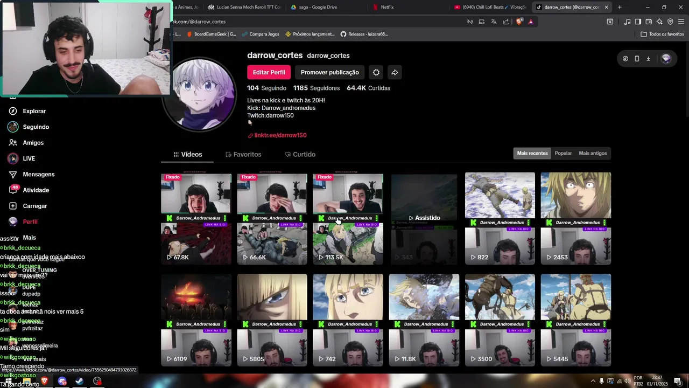This screenshot has height=388, width=689.
Task: Open Discord from the taskbar
Action: pyautogui.click(x=62, y=381)
